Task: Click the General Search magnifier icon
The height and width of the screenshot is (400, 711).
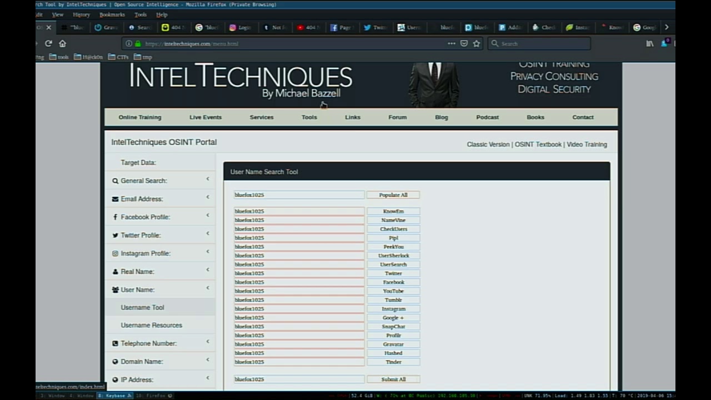Action: tap(115, 181)
